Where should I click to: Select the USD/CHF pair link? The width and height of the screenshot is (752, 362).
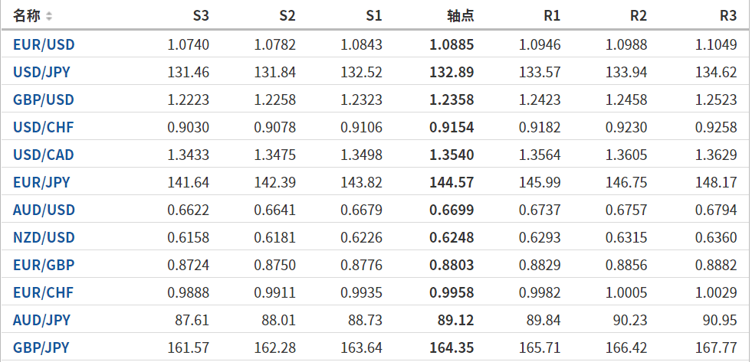44,127
